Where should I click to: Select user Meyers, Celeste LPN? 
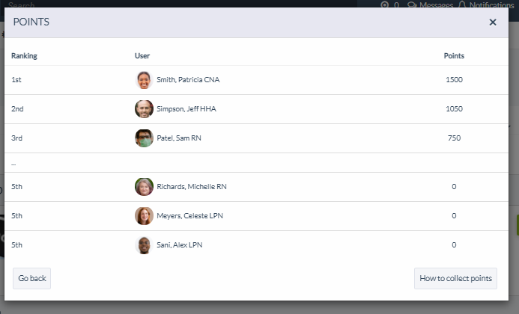click(189, 216)
